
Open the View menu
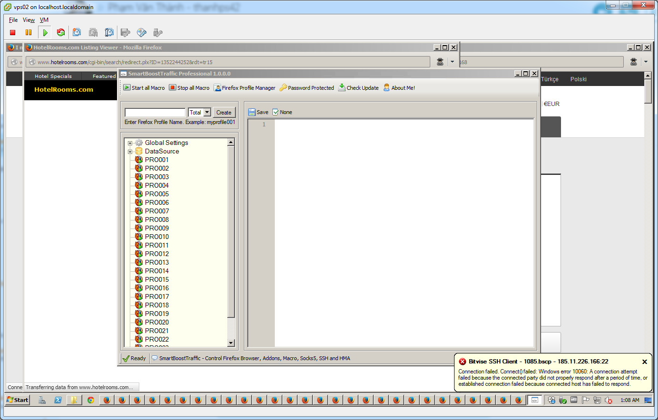[29, 20]
